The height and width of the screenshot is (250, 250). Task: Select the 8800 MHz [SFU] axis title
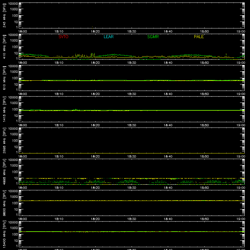[x=4, y=203]
